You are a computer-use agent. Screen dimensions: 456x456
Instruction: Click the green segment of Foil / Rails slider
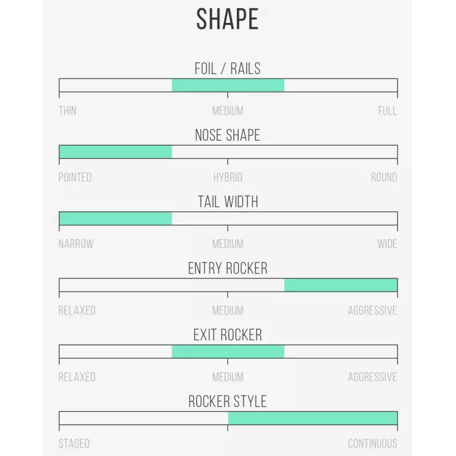[x=228, y=85]
